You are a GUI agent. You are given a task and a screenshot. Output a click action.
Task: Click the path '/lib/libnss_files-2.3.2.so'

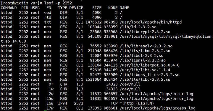click(x=150, y=75)
